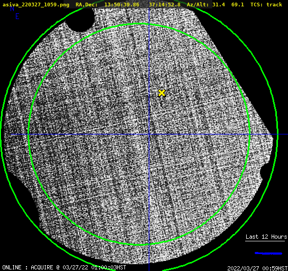Click the Az/Alt reading 31.4 69.1
Image resolution: width=288 pixels, height=271 pixels.
tap(228, 4)
